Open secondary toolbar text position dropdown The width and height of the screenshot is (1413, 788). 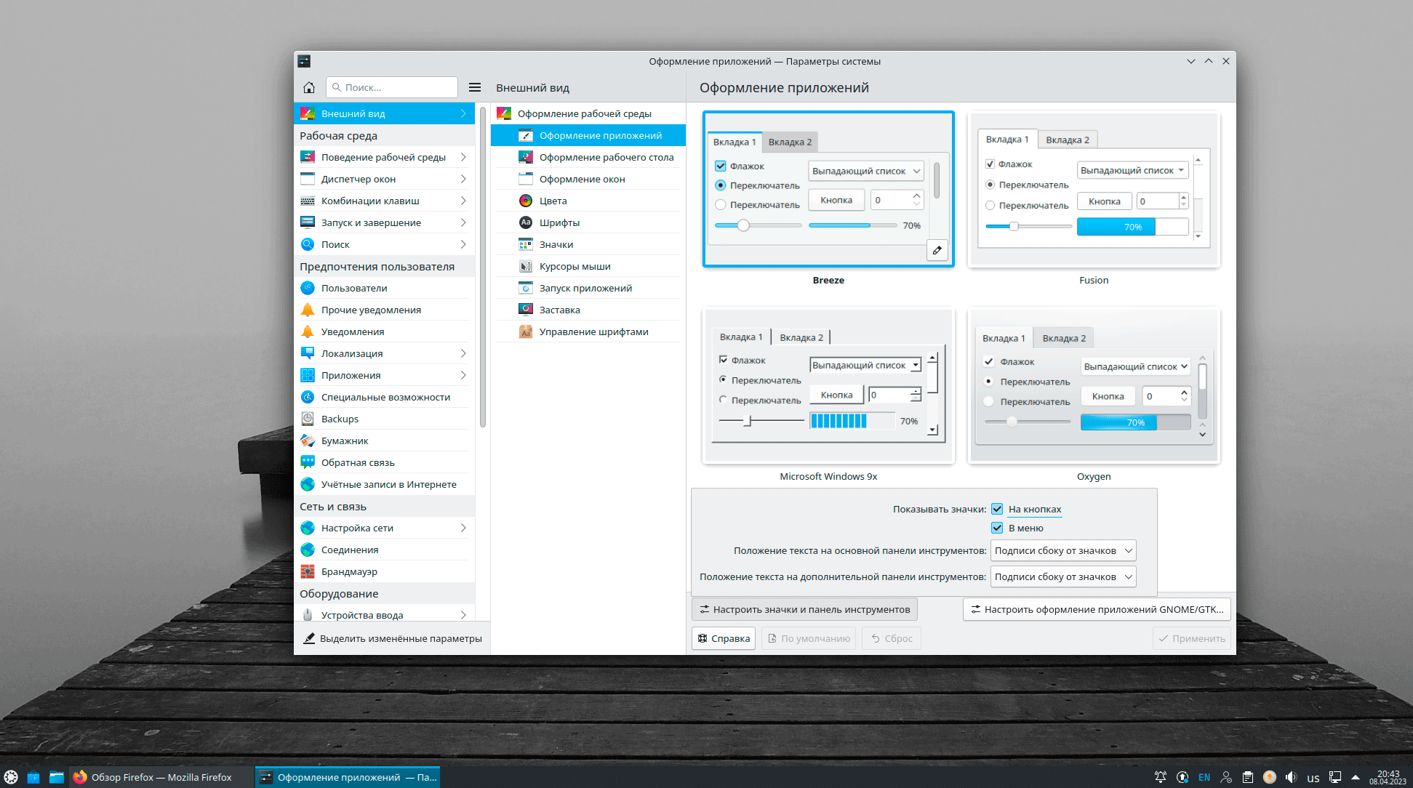click(1062, 576)
